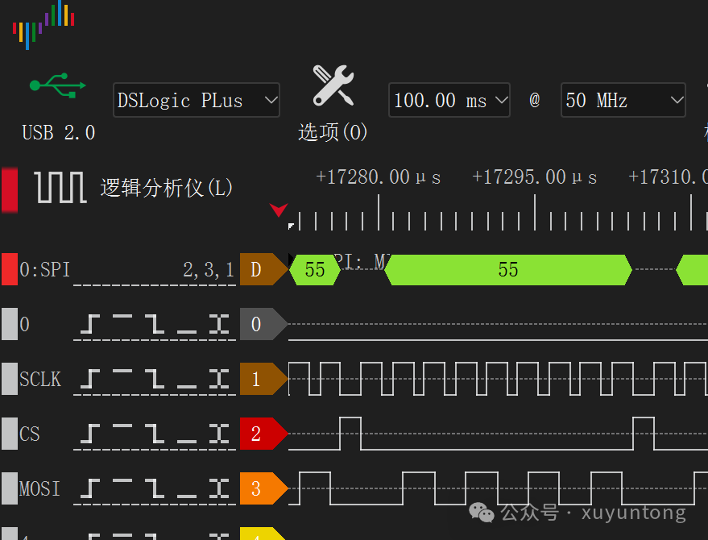This screenshot has width=708, height=540.
Task: Click the MOSI channel name label
Action: [39, 488]
